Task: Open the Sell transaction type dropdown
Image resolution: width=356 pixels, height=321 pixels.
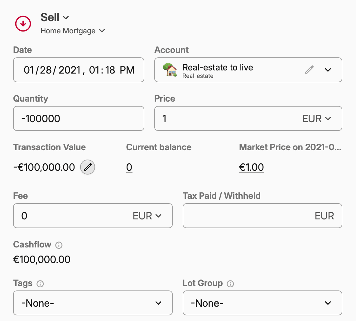Action: (65, 17)
